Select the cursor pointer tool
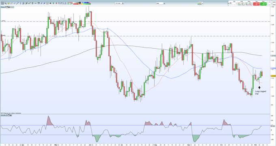This screenshot has width=276, height=146. (2, 3)
